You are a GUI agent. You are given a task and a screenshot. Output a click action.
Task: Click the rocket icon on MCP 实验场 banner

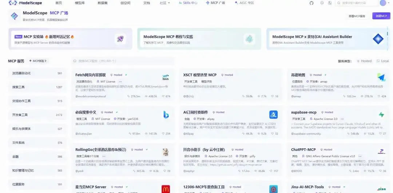[120, 39]
